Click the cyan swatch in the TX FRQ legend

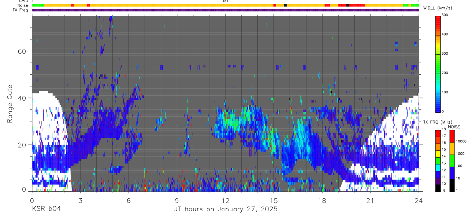coord(438,167)
